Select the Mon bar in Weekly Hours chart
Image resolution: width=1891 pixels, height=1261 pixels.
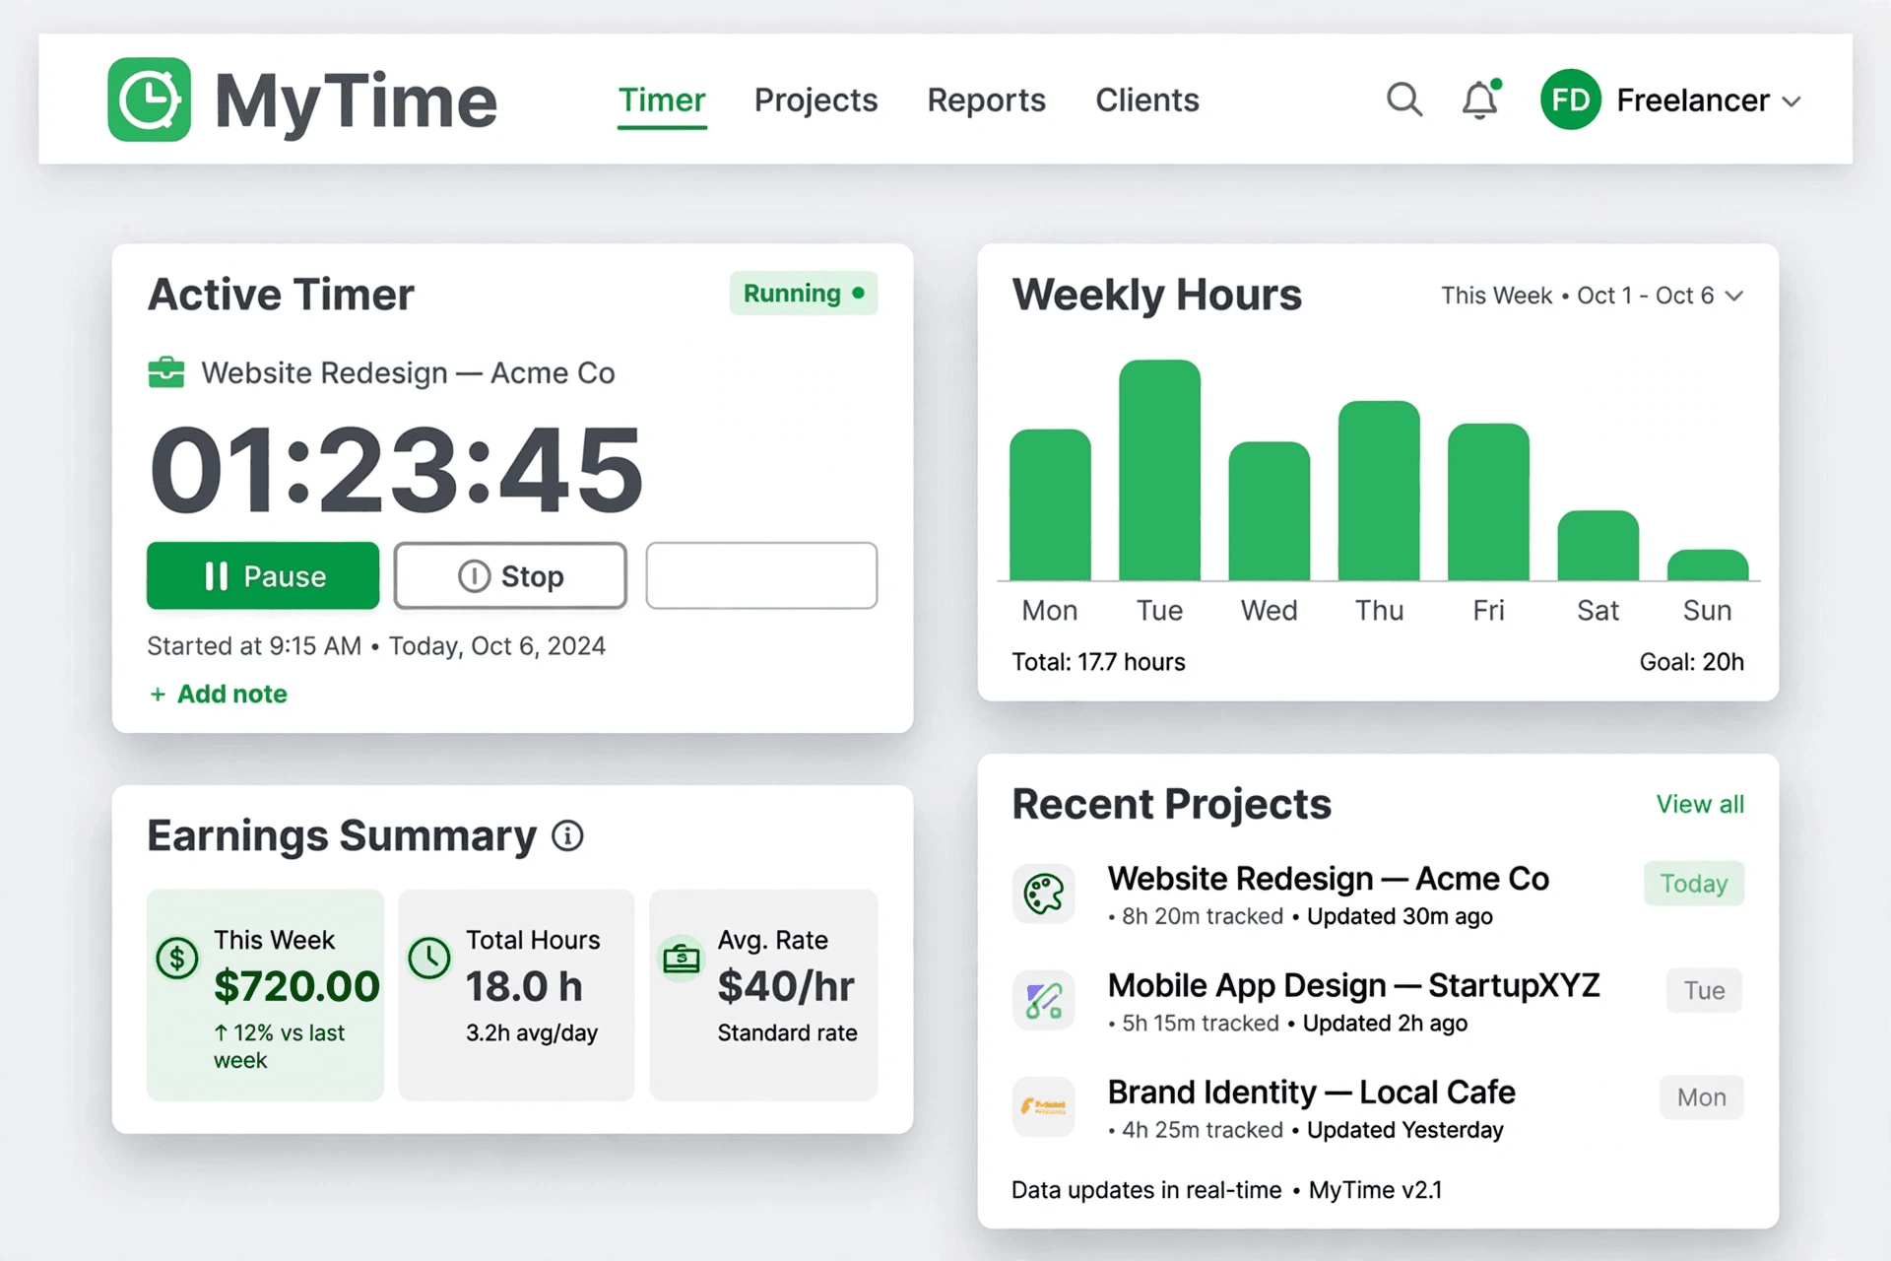(1050, 504)
